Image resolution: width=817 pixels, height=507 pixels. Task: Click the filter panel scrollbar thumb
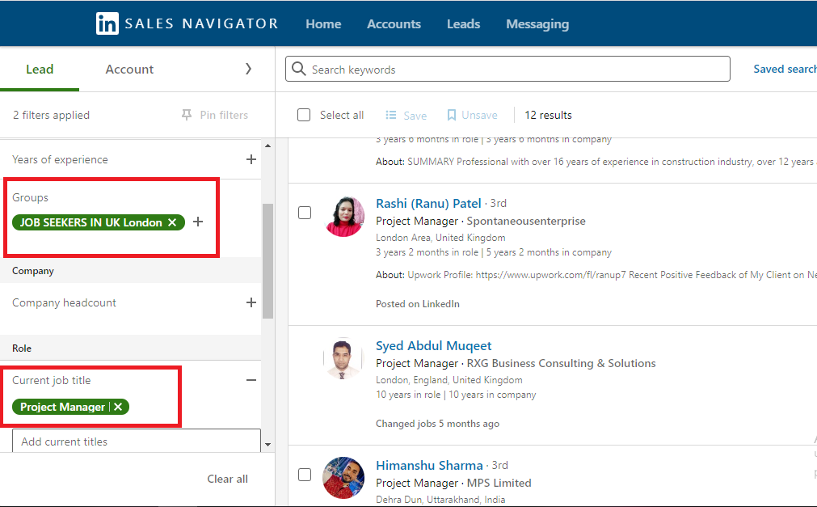(267, 261)
